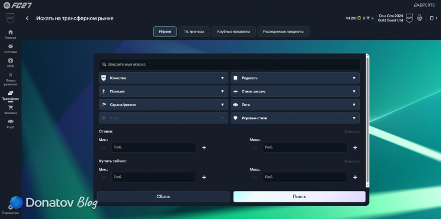
Task: Switch to Игроки tab
Action: click(165, 32)
